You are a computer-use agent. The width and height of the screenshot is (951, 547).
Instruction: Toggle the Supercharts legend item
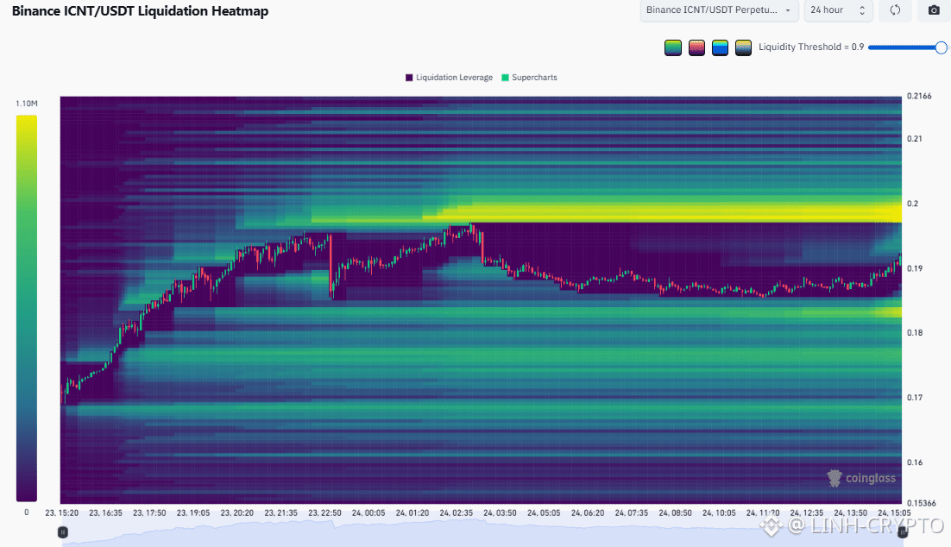coord(529,78)
